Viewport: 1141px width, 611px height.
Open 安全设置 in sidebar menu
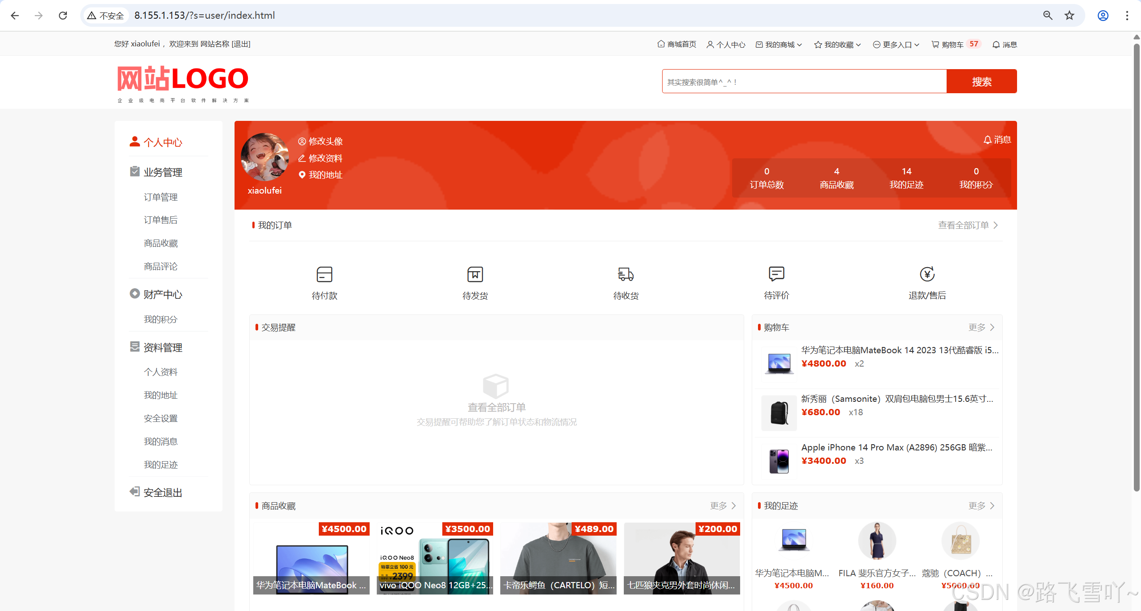point(161,418)
